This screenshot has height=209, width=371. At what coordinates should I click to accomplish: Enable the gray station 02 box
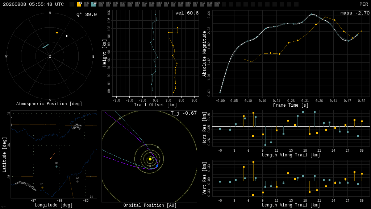[86, 4]
